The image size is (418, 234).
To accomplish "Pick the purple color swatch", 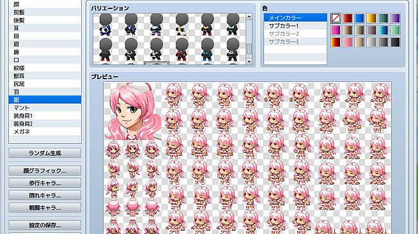I will pos(396,18).
